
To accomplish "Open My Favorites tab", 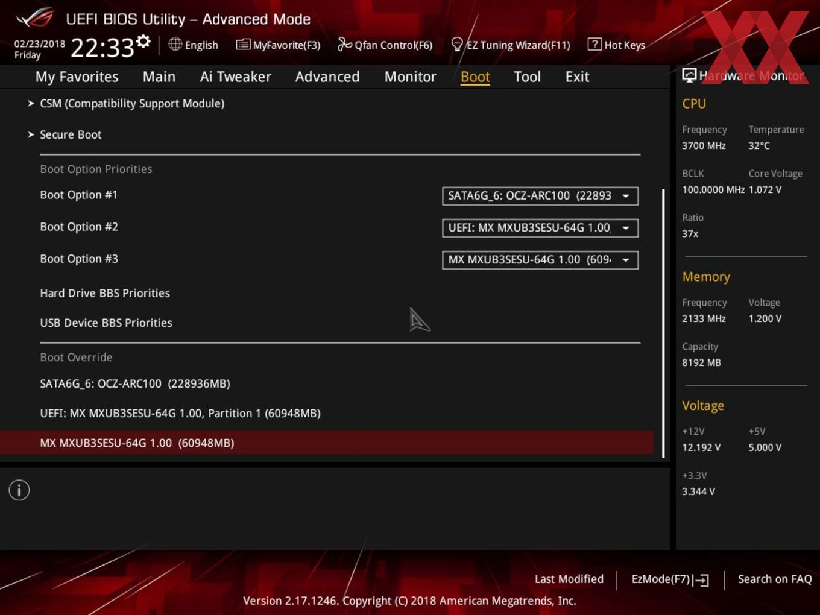I will (x=77, y=77).
